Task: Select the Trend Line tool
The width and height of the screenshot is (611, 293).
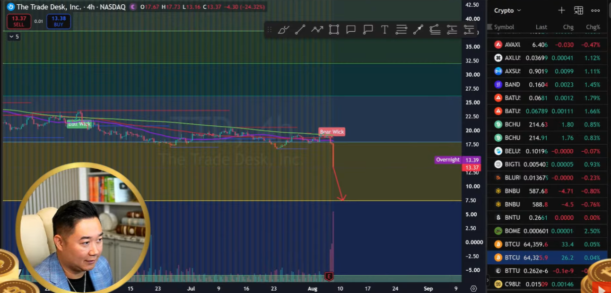Action: (x=300, y=30)
